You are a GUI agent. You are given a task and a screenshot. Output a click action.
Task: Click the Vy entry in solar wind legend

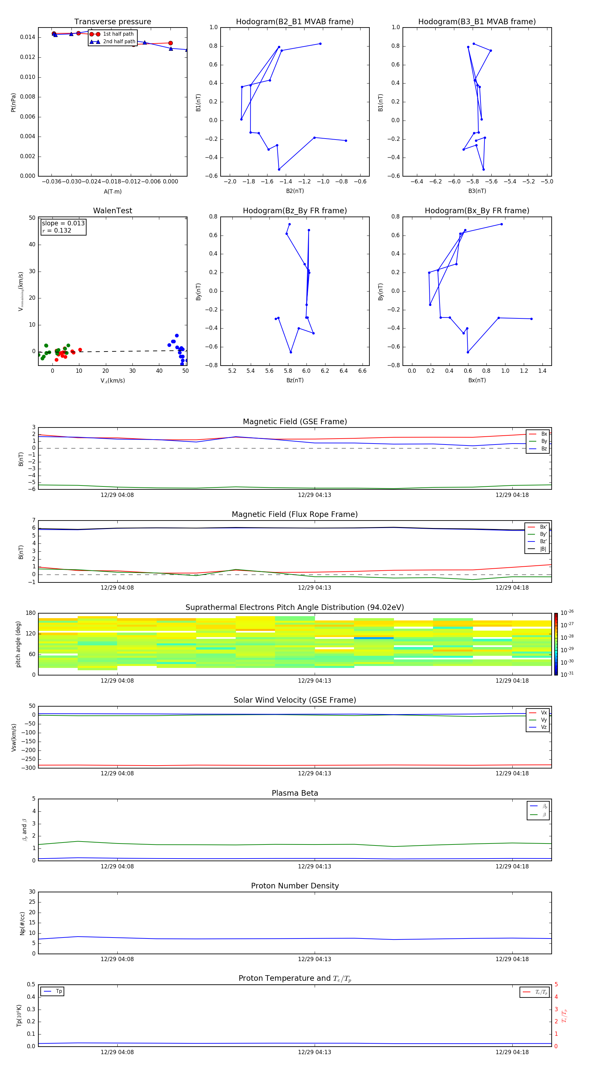coord(538,720)
